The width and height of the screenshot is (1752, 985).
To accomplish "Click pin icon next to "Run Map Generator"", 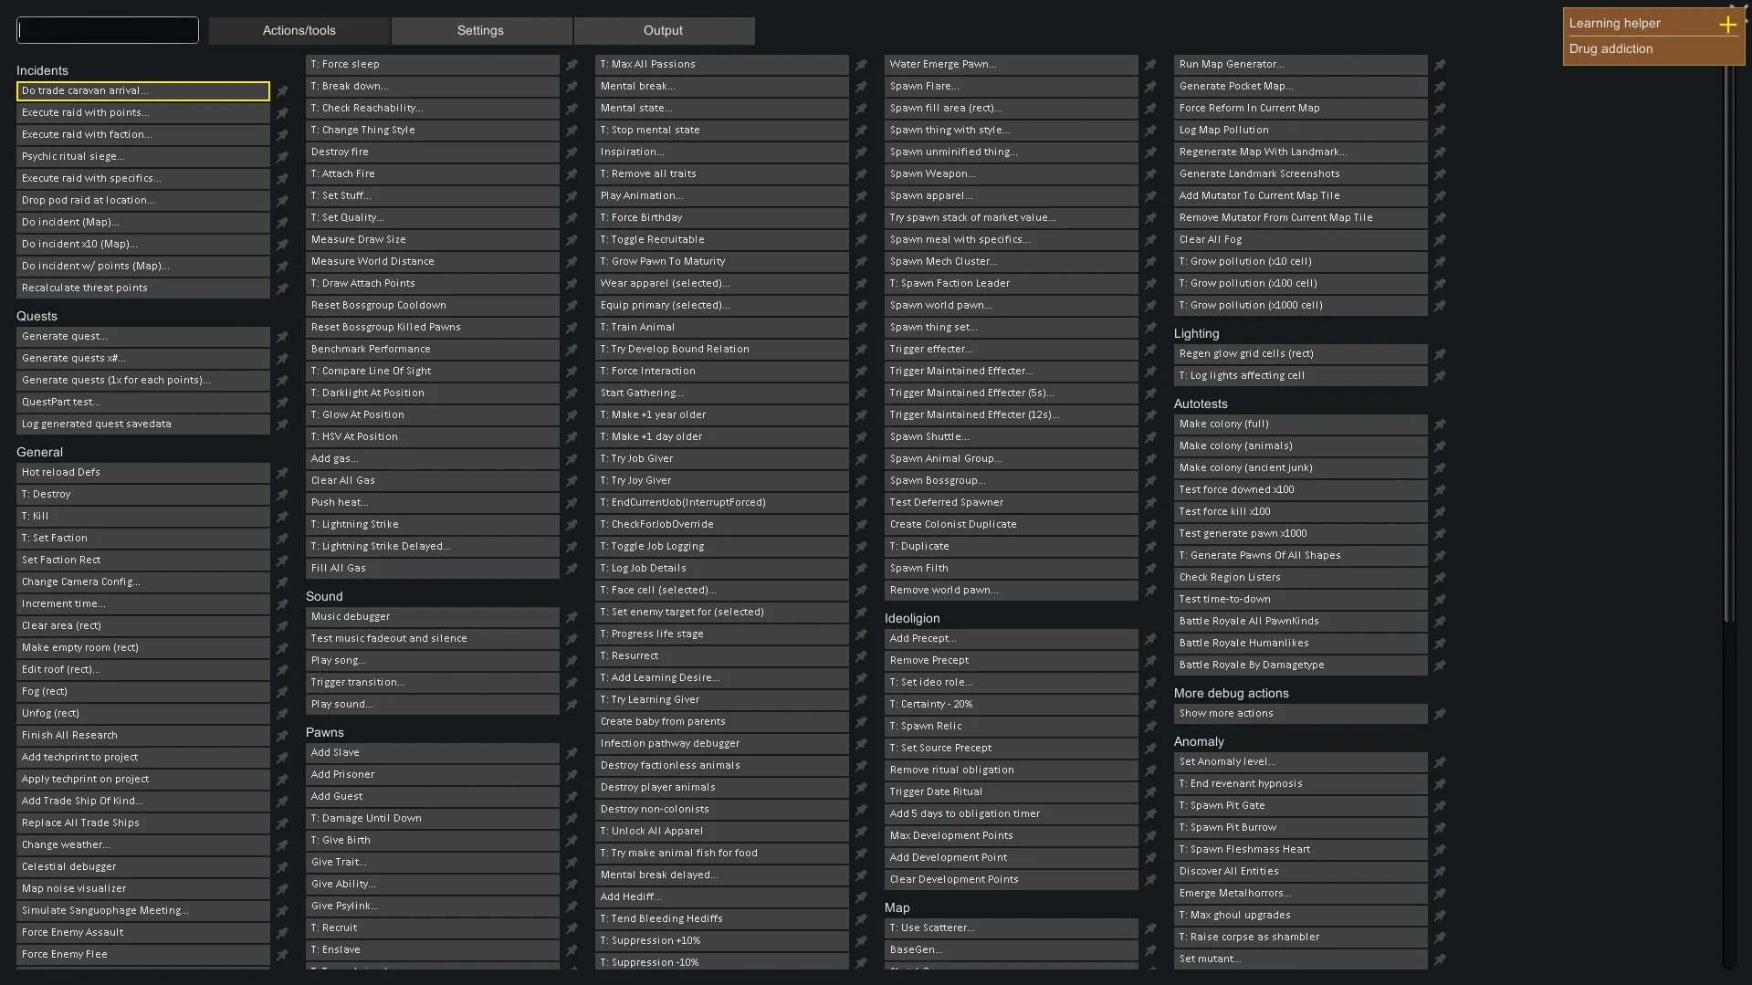I will [x=1440, y=65].
